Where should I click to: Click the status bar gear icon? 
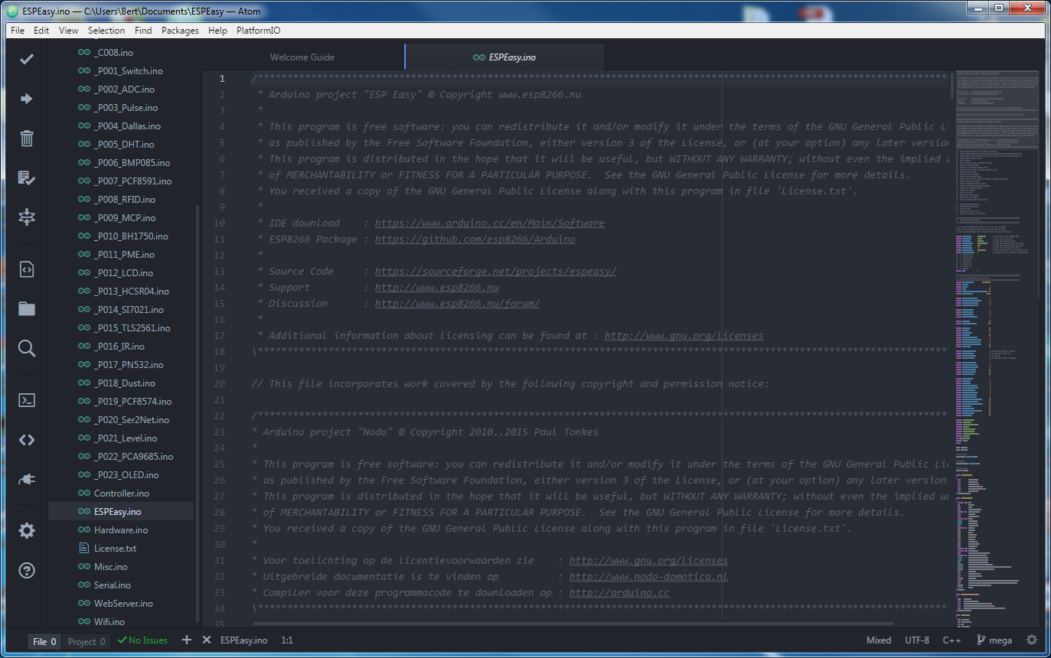pos(1032,640)
